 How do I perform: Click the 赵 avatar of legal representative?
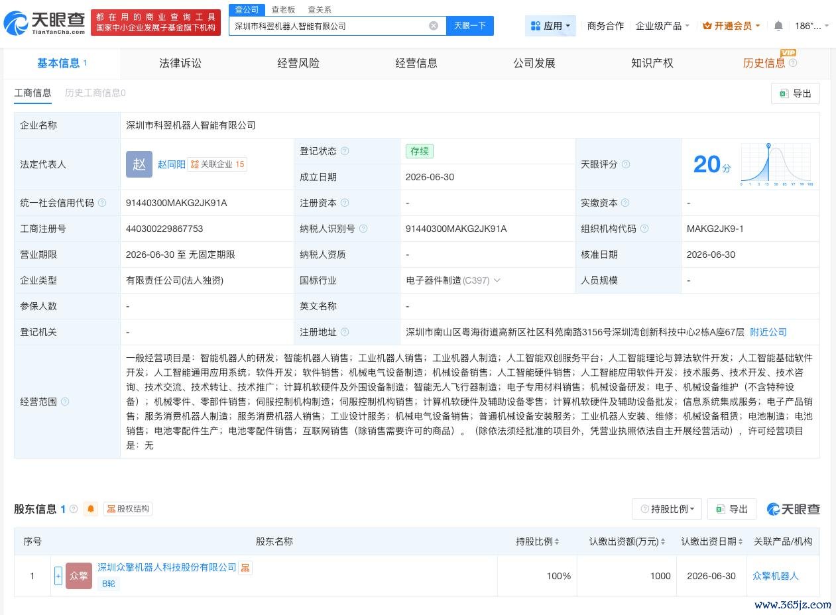[139, 164]
